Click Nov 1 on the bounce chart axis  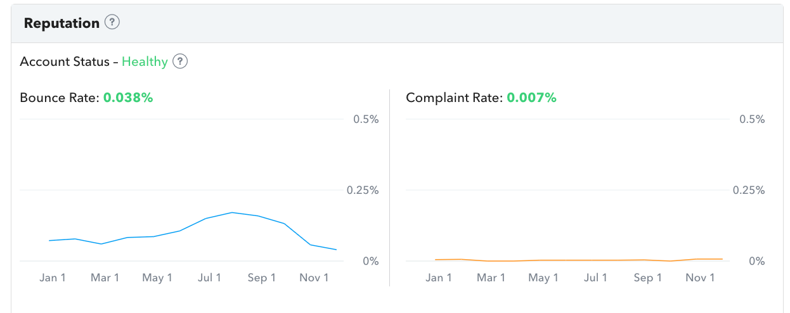314,278
